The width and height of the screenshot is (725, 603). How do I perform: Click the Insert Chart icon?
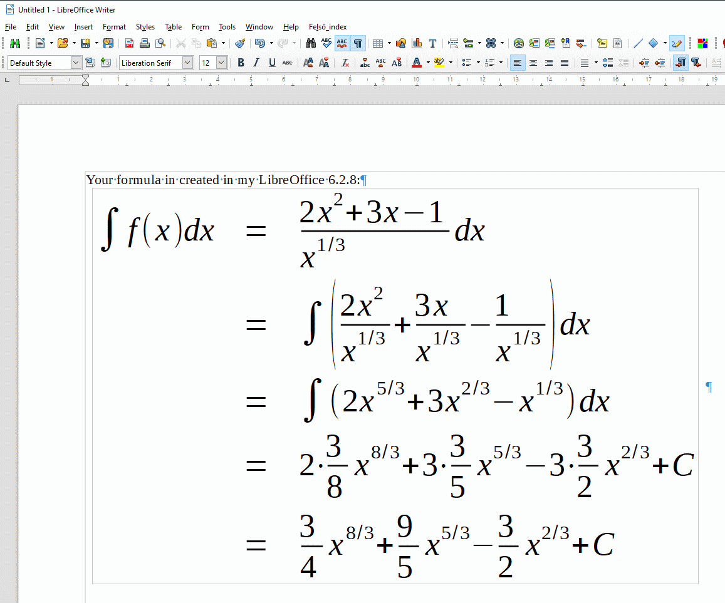click(x=417, y=43)
